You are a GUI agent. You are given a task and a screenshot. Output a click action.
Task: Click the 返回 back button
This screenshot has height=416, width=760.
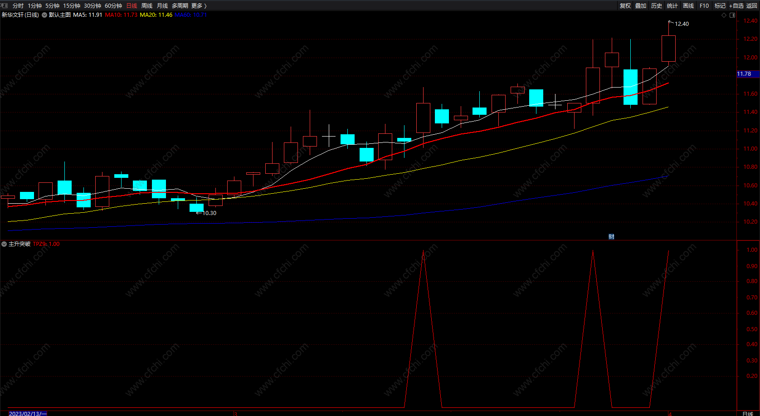pos(752,5)
